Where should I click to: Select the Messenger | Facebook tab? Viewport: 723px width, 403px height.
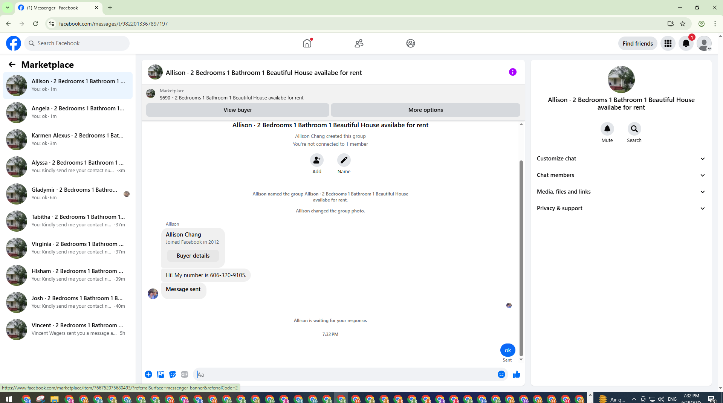(x=58, y=8)
